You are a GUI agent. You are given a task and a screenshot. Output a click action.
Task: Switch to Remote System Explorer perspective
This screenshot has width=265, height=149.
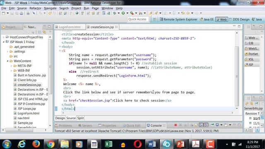click(178, 19)
